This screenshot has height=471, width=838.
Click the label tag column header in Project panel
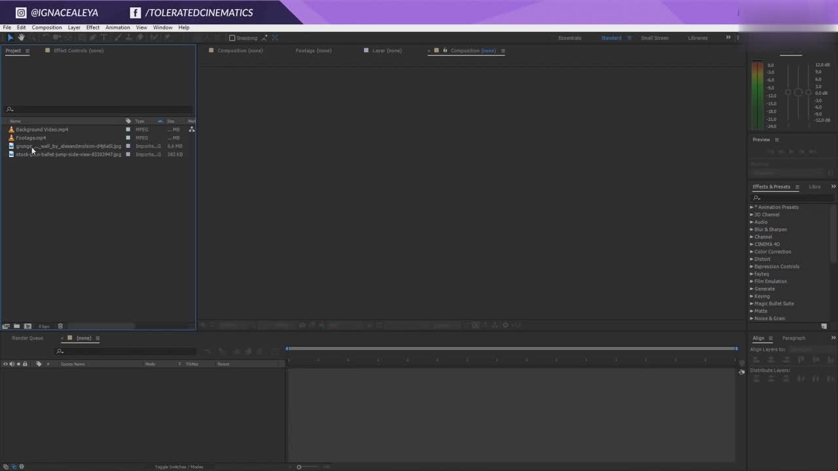(128, 121)
